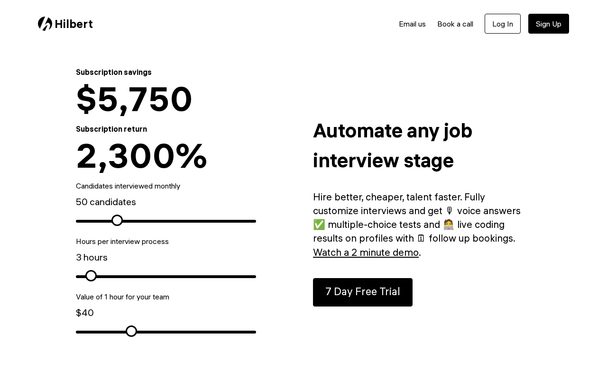This screenshot has width=607, height=379.
Task: Click the Hilbert brand name text
Action: (x=74, y=24)
